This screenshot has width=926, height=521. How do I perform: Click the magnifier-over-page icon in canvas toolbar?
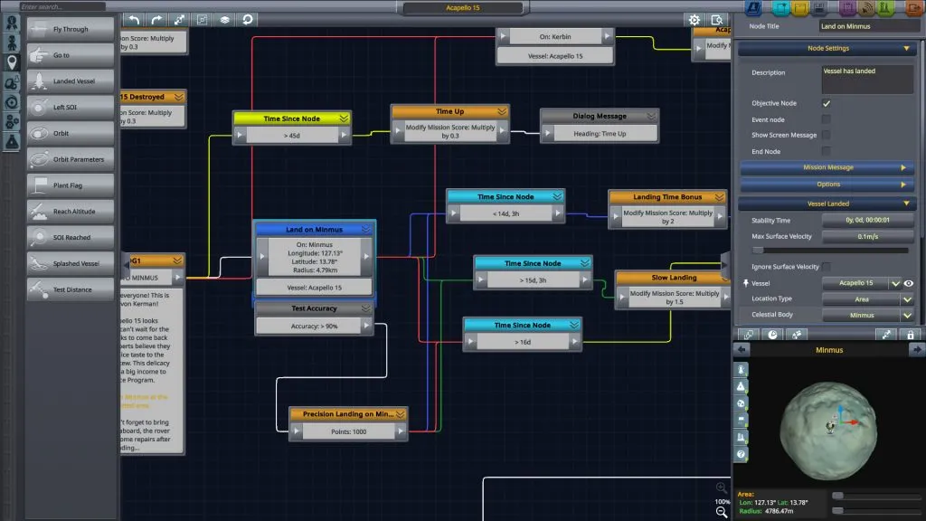click(x=716, y=20)
